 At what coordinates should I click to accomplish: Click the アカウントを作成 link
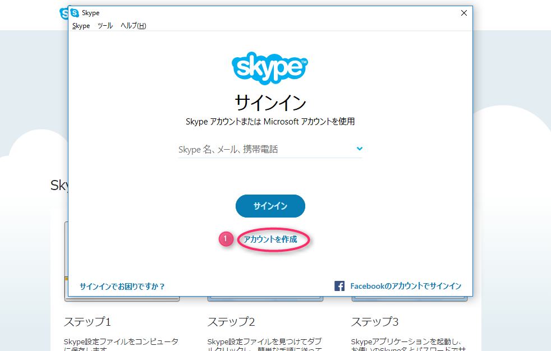270,239
